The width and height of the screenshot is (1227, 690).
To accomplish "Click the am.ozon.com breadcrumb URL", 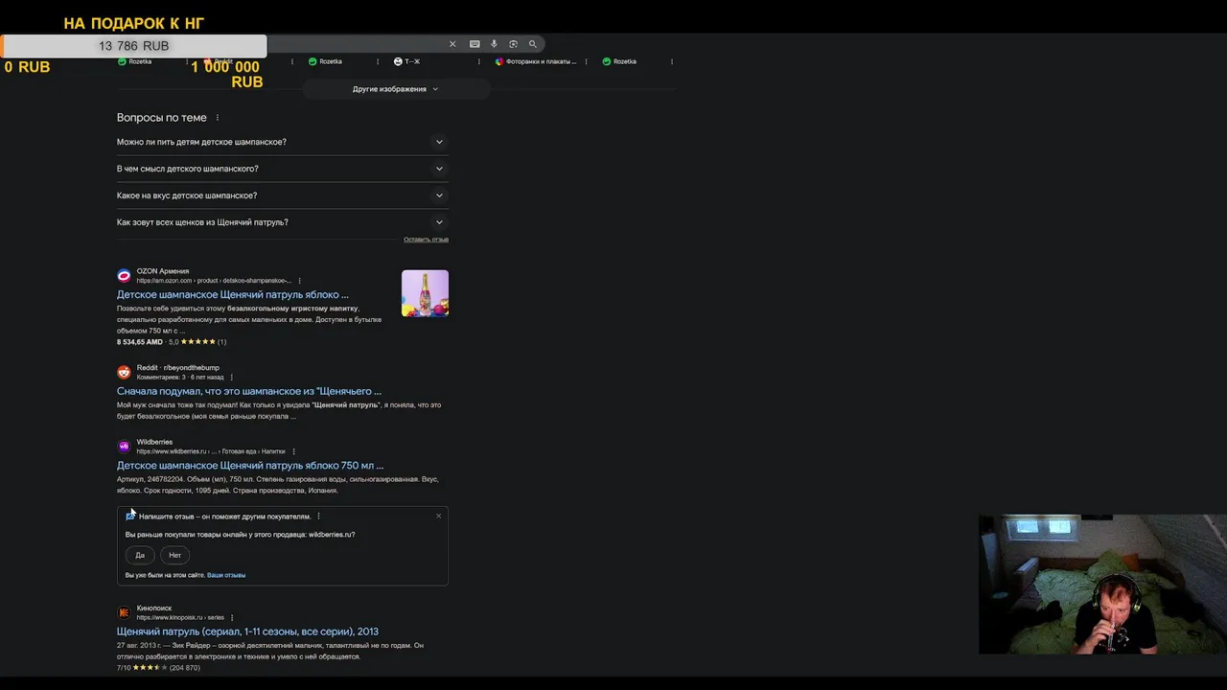I will (214, 281).
